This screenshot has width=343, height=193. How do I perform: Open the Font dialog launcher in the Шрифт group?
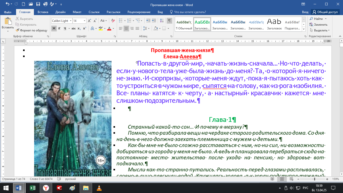[115, 36]
